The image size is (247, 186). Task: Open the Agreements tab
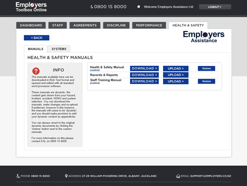click(85, 26)
